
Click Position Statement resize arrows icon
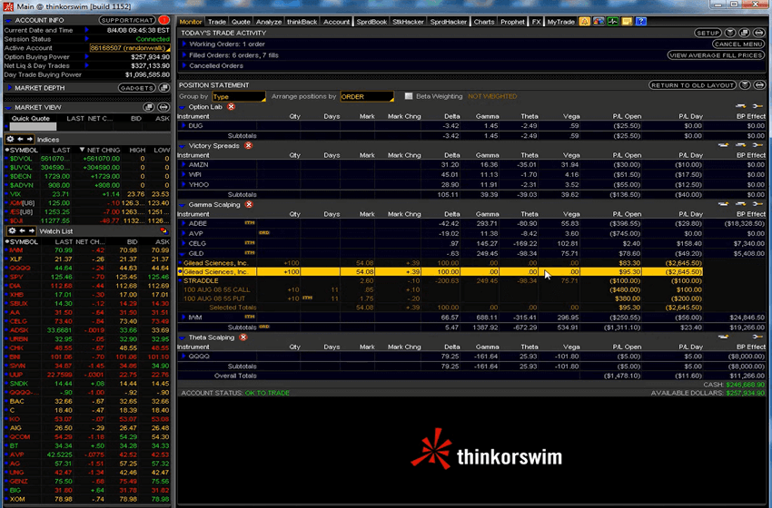tap(759, 85)
